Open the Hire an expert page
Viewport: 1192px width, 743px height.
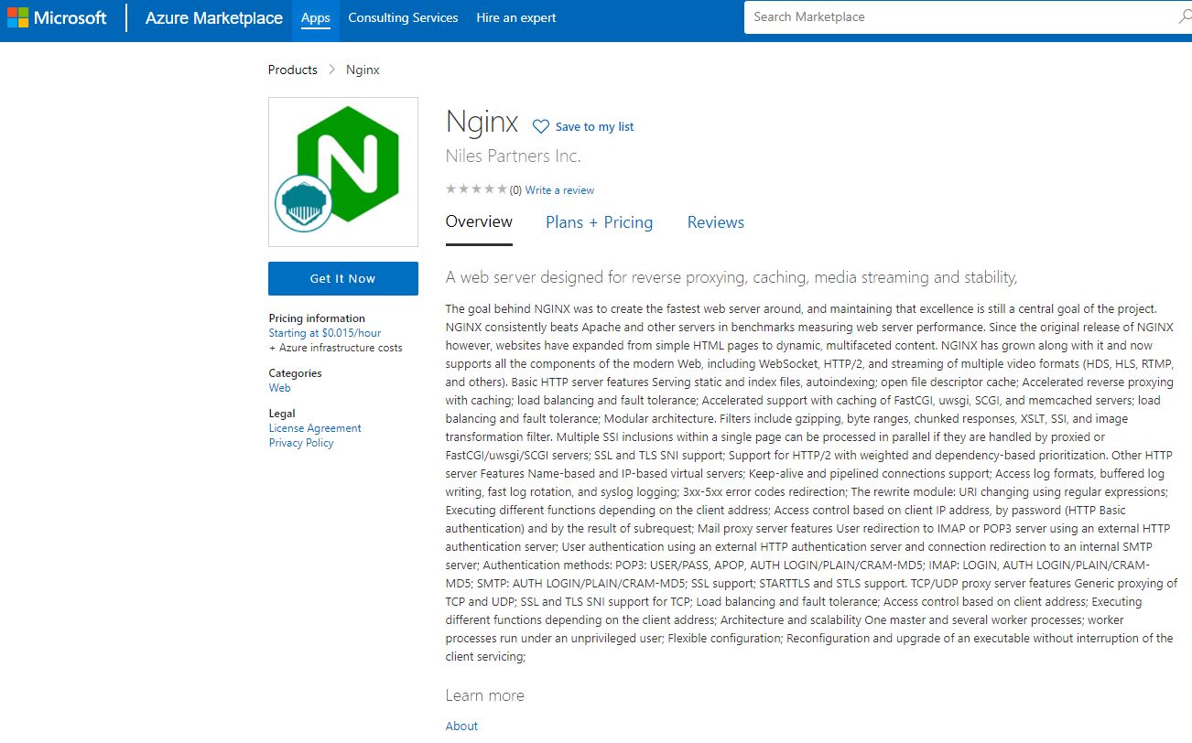pos(515,17)
